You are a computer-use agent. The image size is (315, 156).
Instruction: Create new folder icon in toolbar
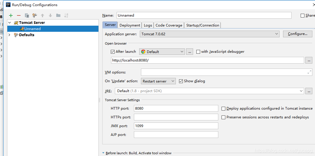click(x=58, y=15)
